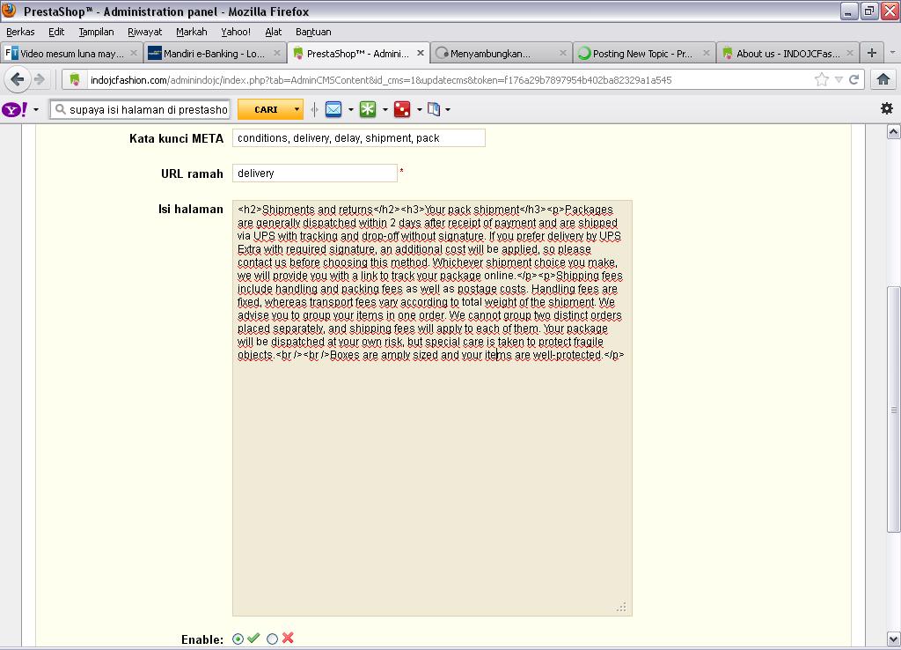The height and width of the screenshot is (650, 901).
Task: Open CARI search button dropdown arrow
Action: point(297,109)
